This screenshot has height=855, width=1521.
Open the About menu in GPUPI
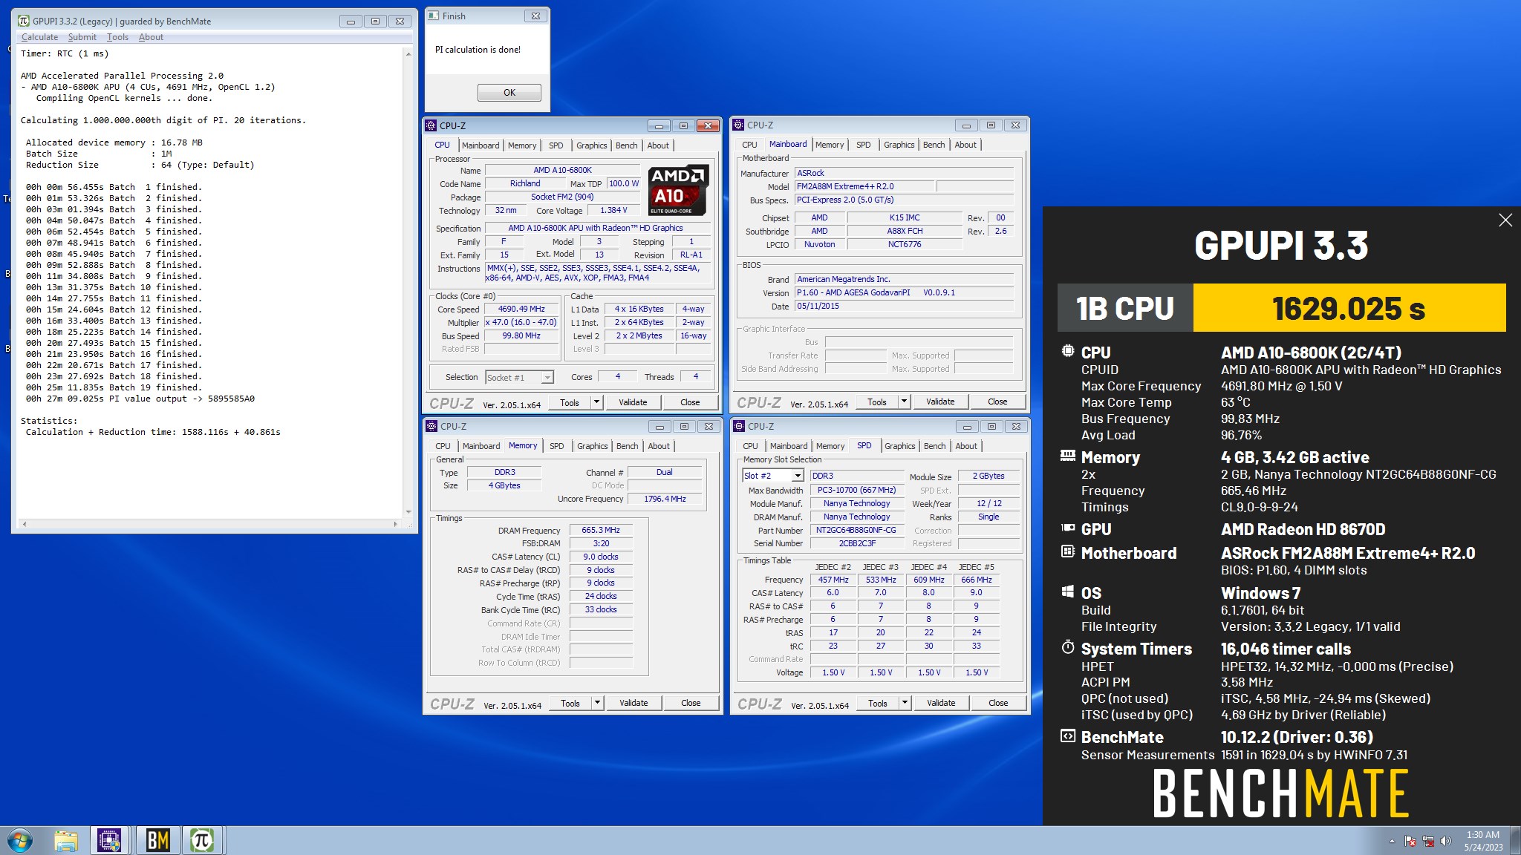[x=151, y=37]
